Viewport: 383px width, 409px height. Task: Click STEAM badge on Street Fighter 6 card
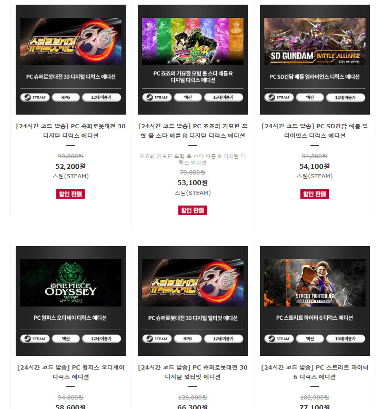click(x=279, y=339)
